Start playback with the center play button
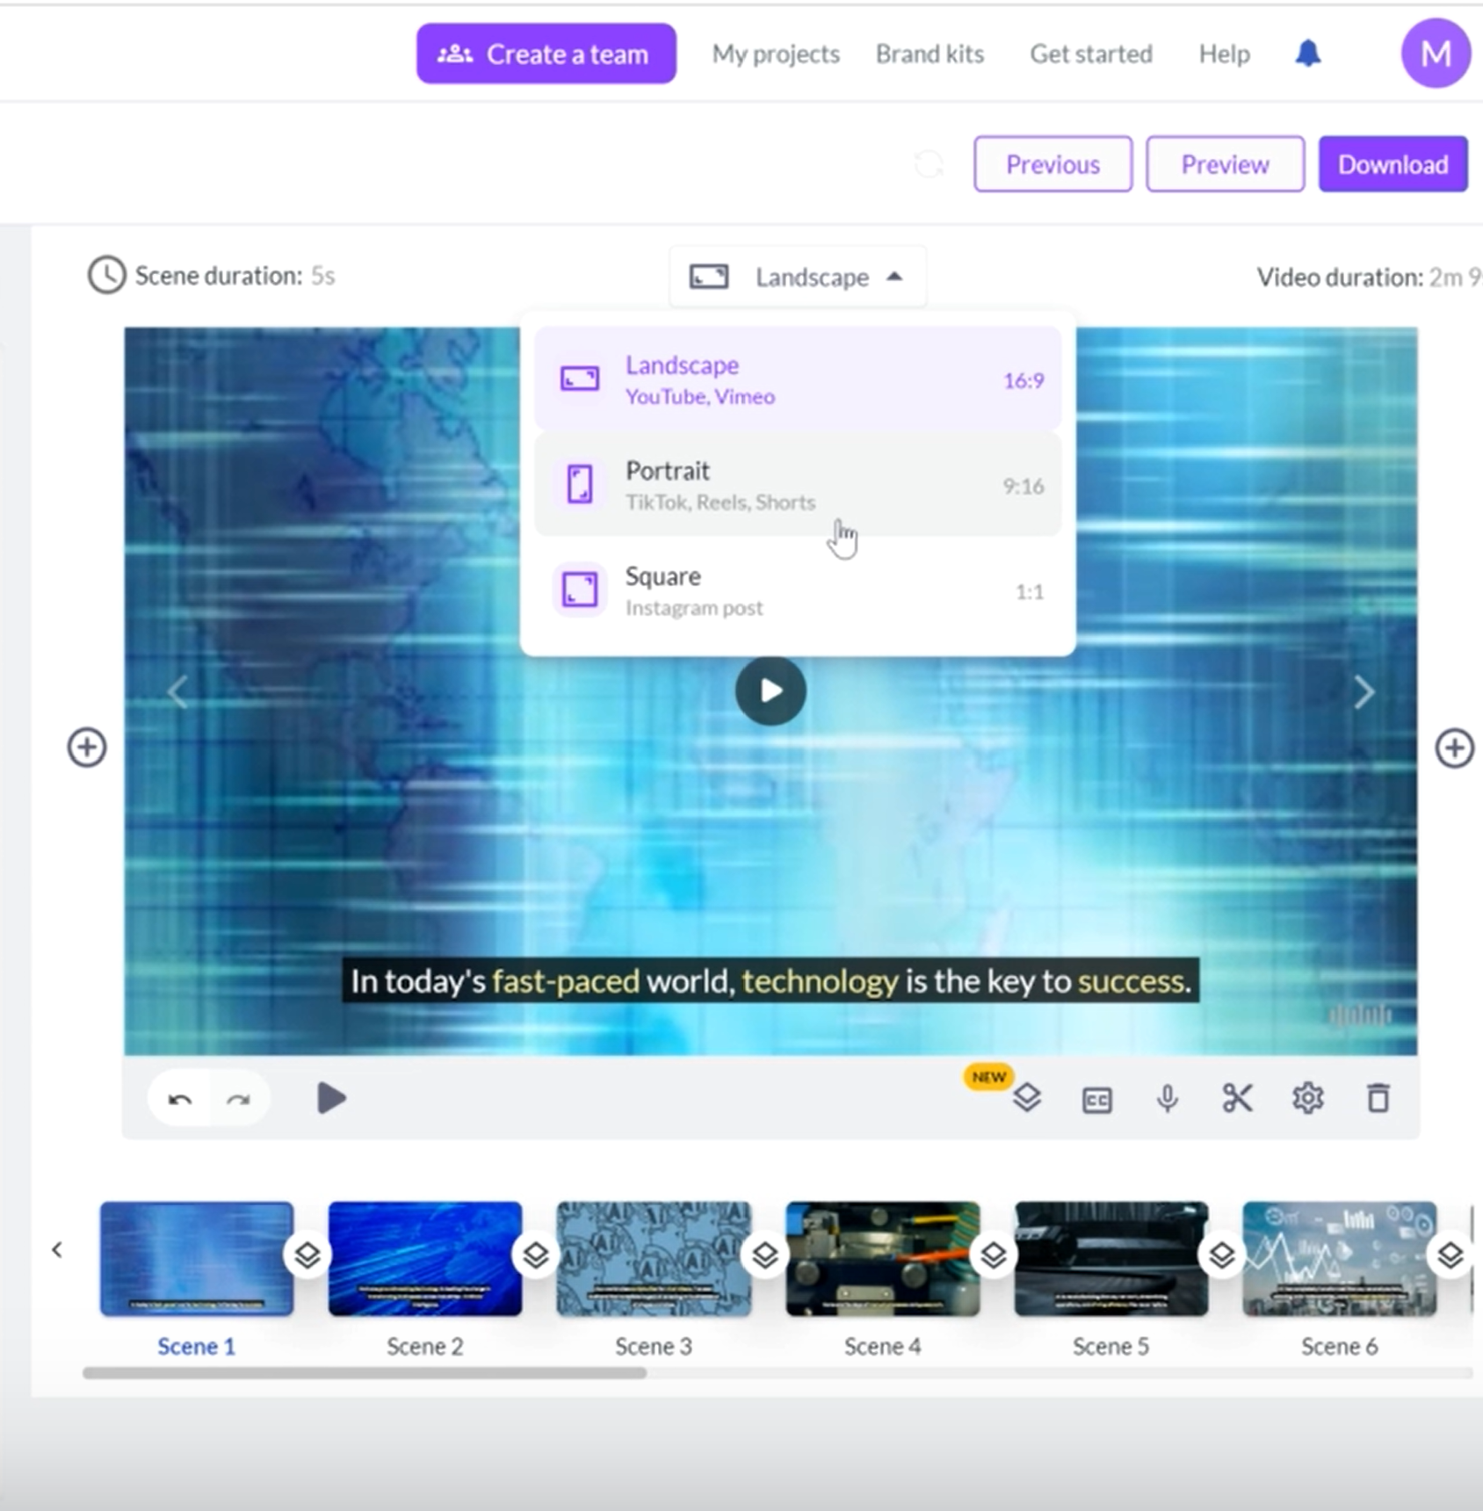The height and width of the screenshot is (1511, 1483). click(x=770, y=690)
